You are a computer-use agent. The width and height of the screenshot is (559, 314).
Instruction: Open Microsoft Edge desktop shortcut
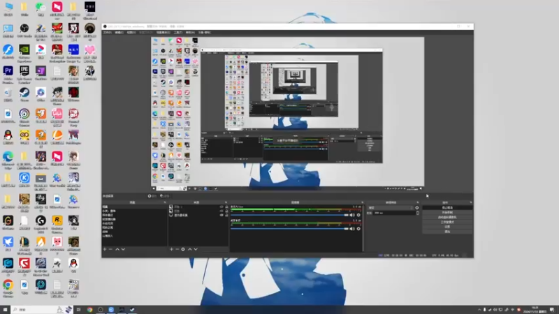pos(8,159)
